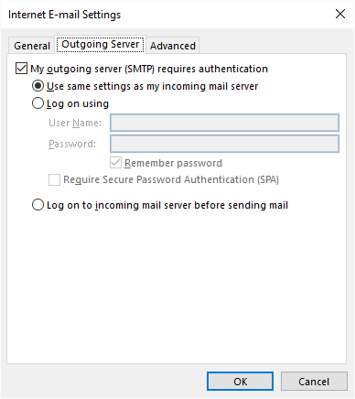Select Log on to incoming mail server first
The height and width of the screenshot is (399, 355).
[x=38, y=205]
